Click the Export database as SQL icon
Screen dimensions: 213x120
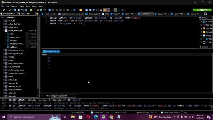(41, 10)
